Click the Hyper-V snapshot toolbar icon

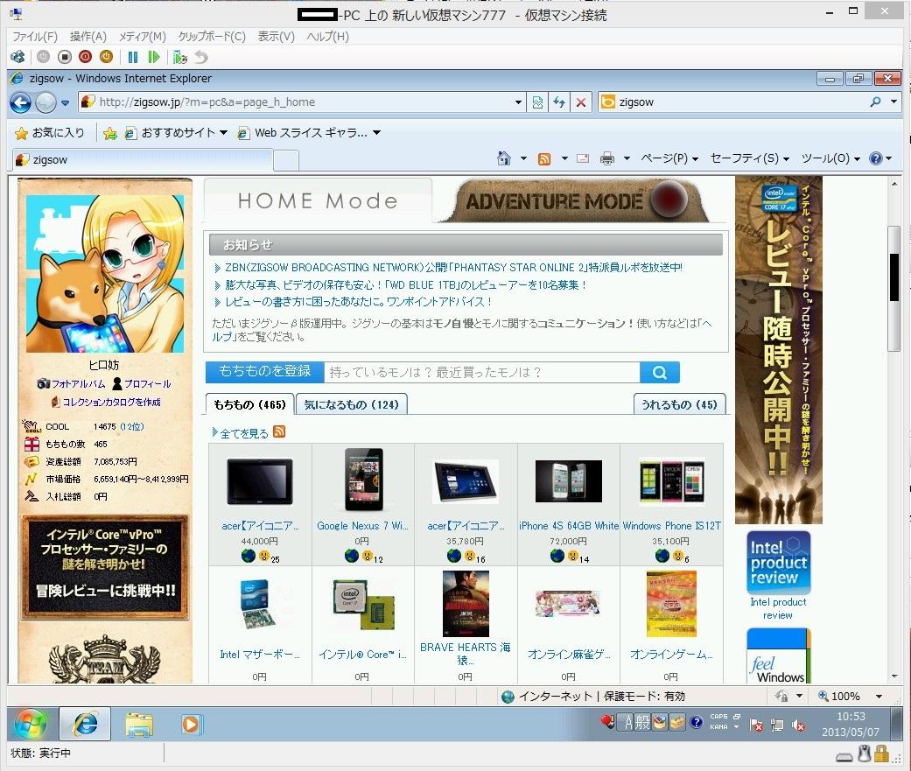point(180,57)
